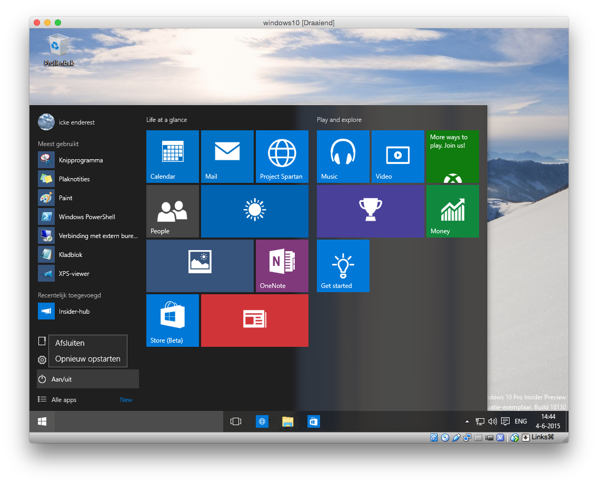The height and width of the screenshot is (485, 598).
Task: Open the OneNote tile
Action: pos(282,265)
